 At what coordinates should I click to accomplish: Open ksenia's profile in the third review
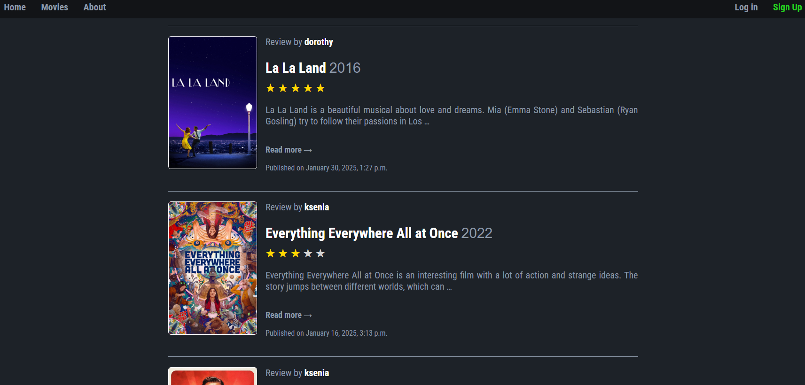[316, 373]
